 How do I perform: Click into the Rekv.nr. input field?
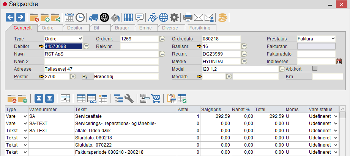(139, 46)
